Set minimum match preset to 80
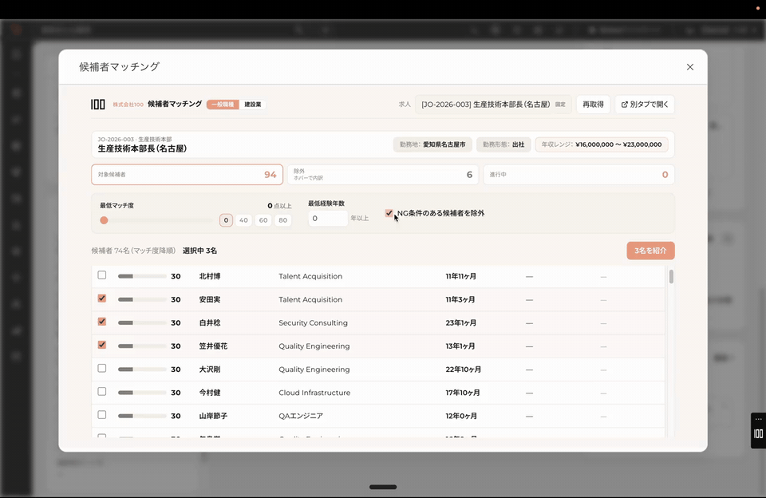Viewport: 766px width, 498px height. (282, 220)
